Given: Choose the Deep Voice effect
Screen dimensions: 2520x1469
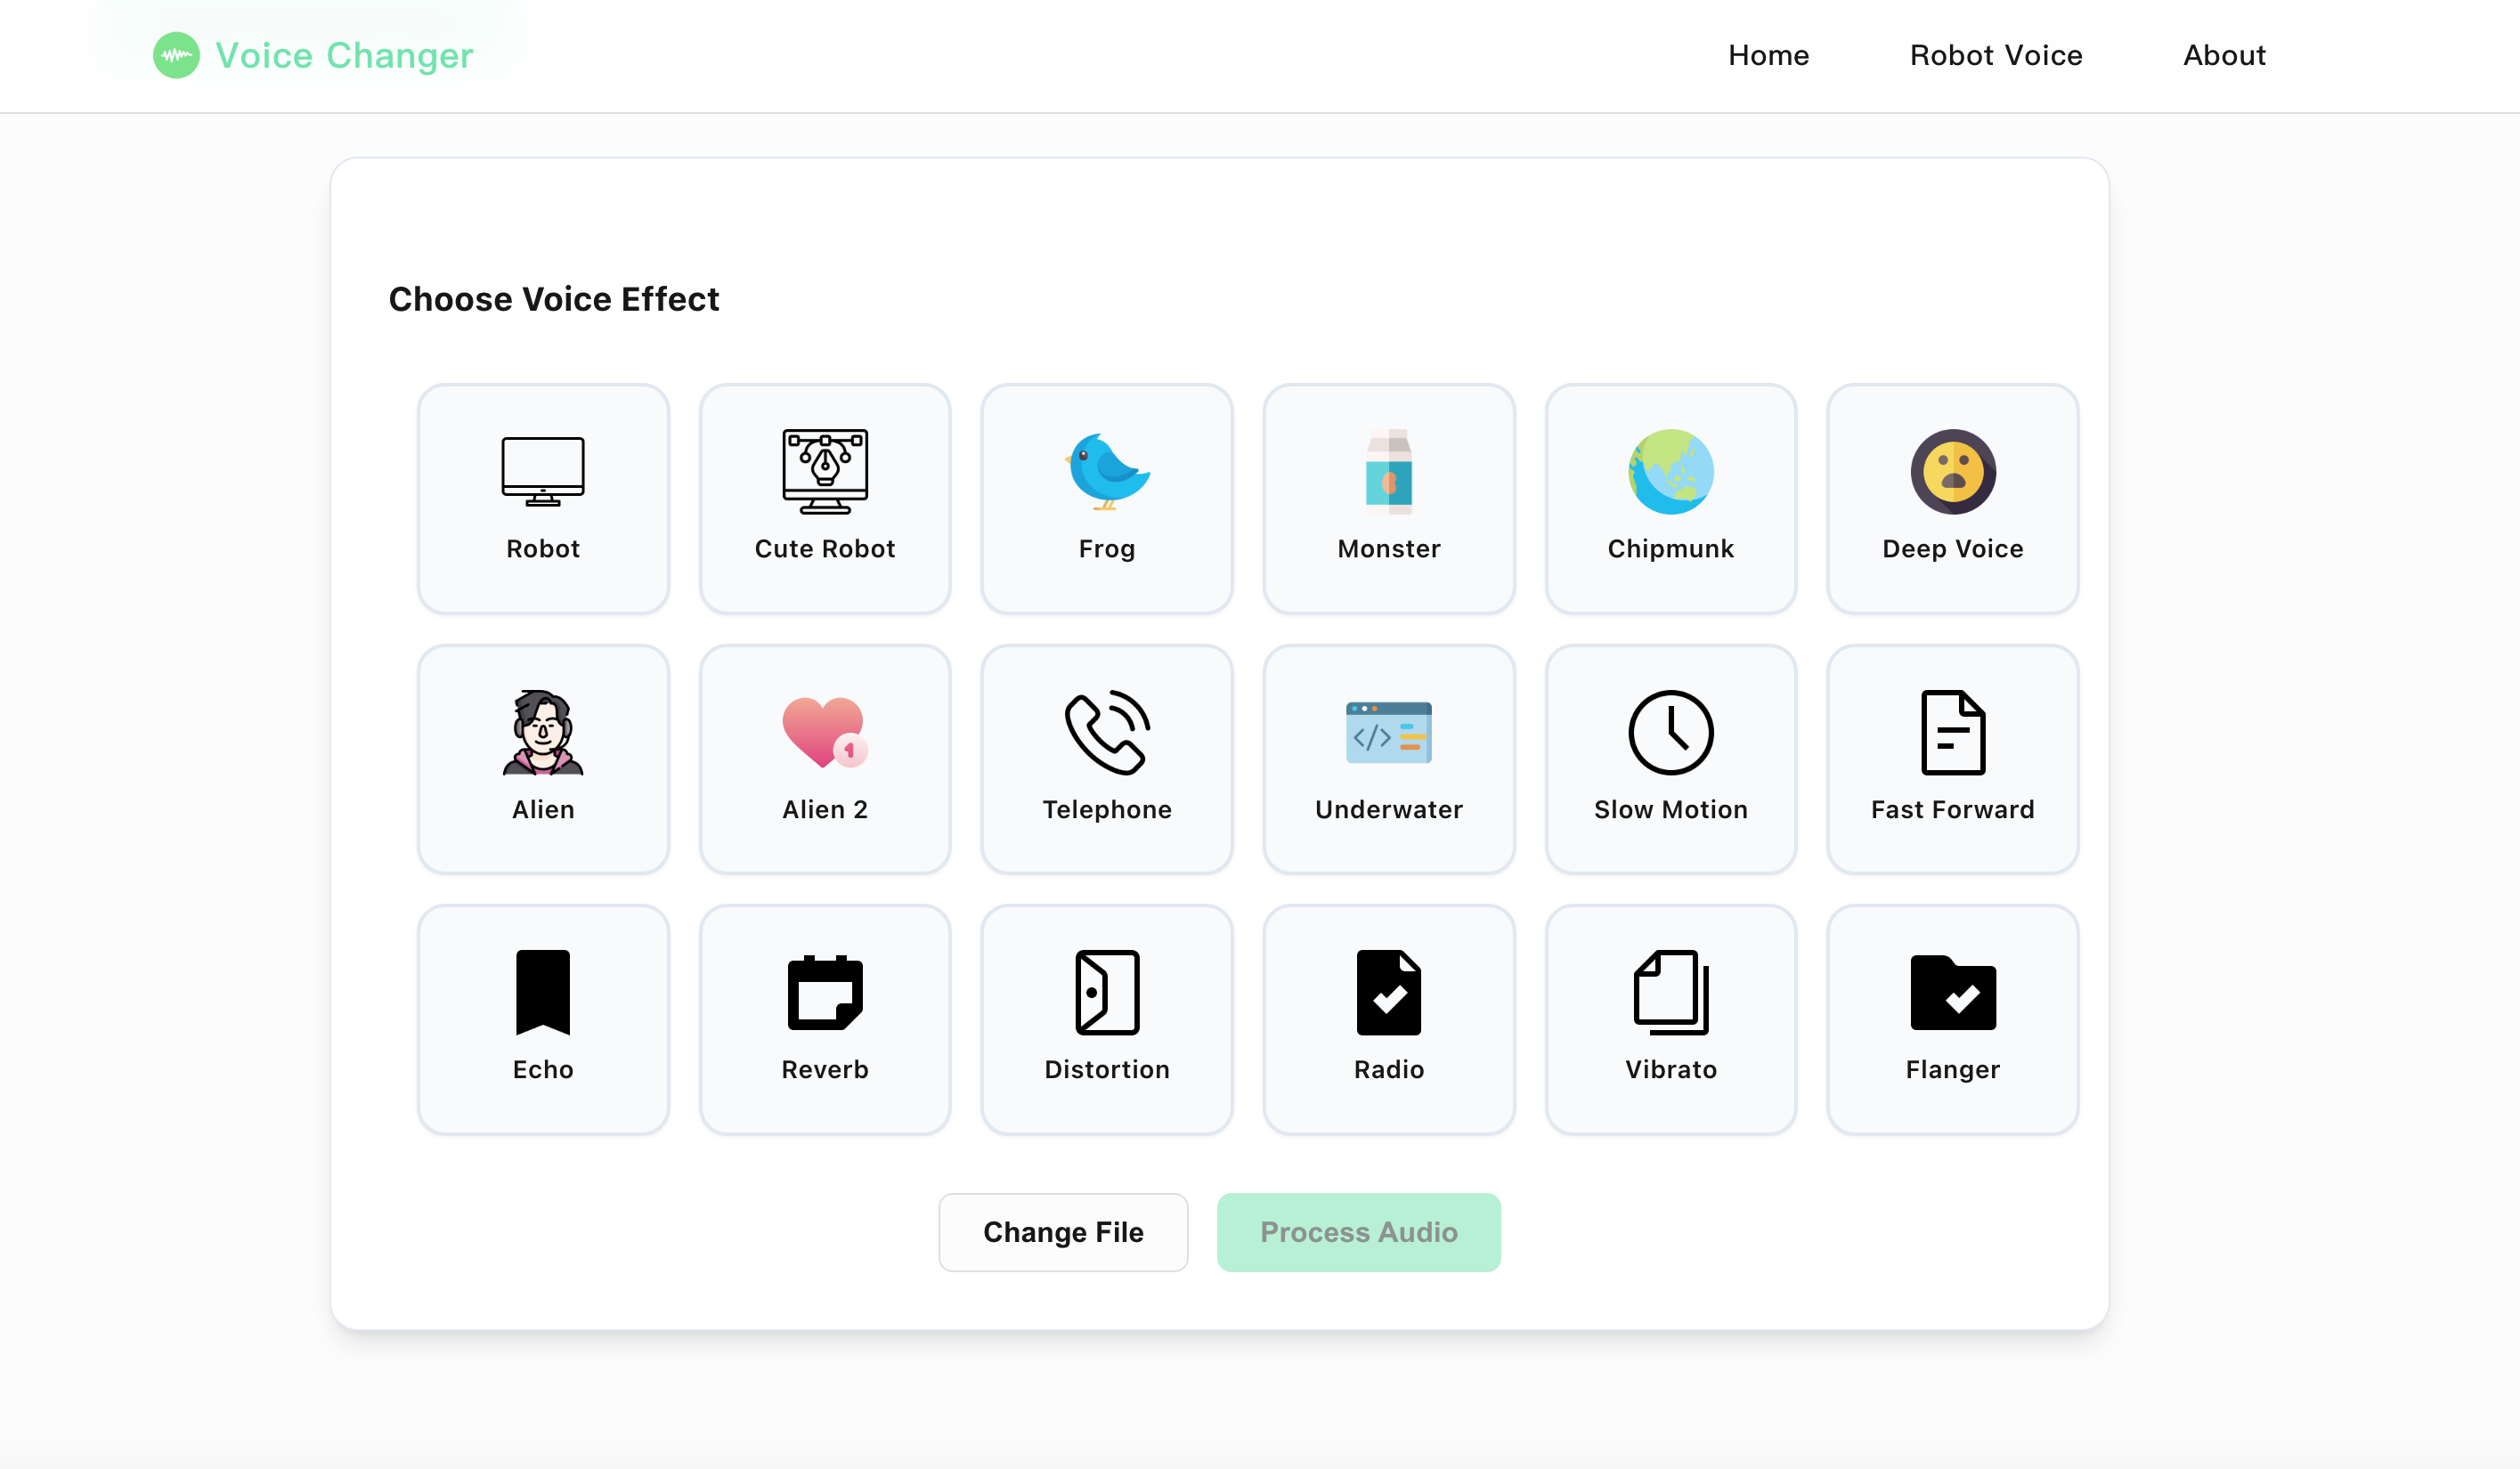Looking at the screenshot, I should tap(1952, 499).
